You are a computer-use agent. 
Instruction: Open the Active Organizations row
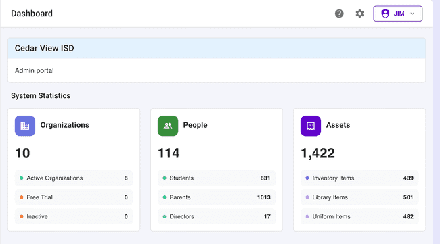click(74, 178)
